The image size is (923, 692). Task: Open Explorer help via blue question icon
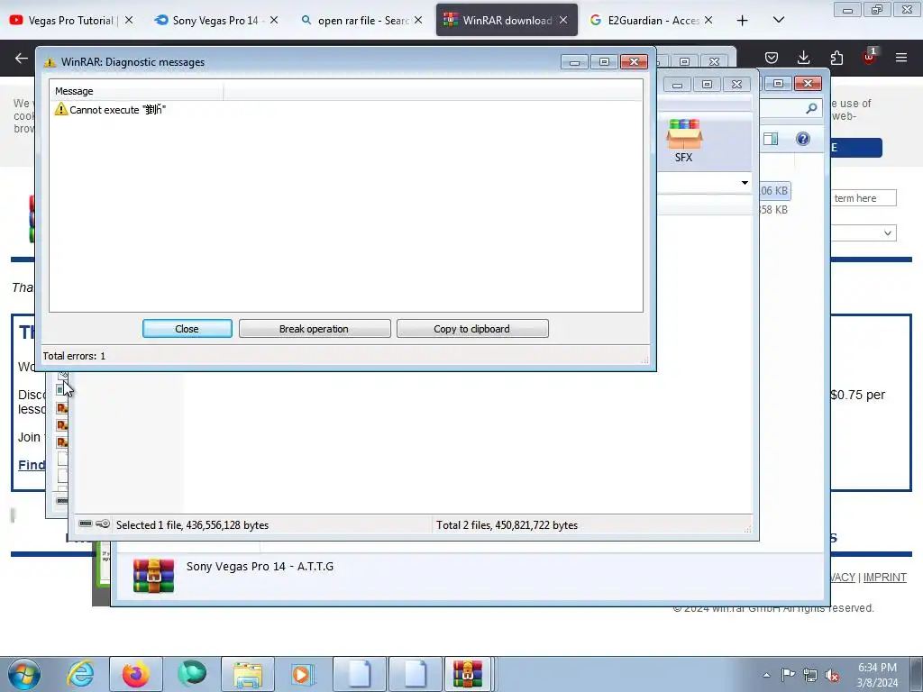[803, 139]
